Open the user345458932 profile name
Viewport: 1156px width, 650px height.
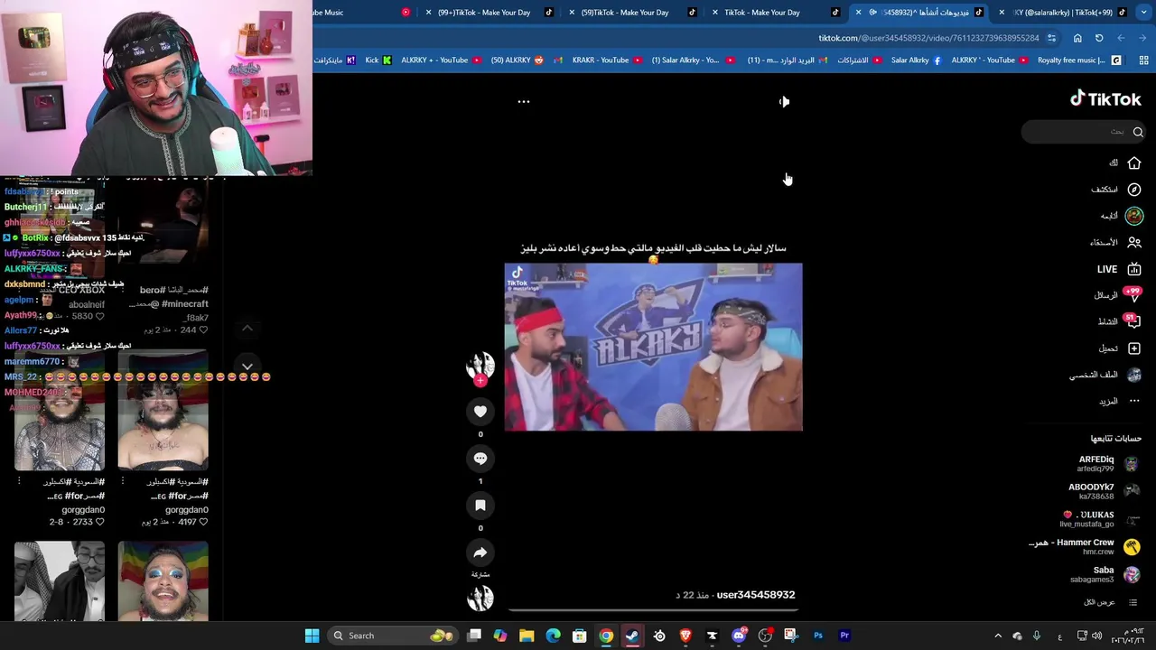[x=755, y=595]
